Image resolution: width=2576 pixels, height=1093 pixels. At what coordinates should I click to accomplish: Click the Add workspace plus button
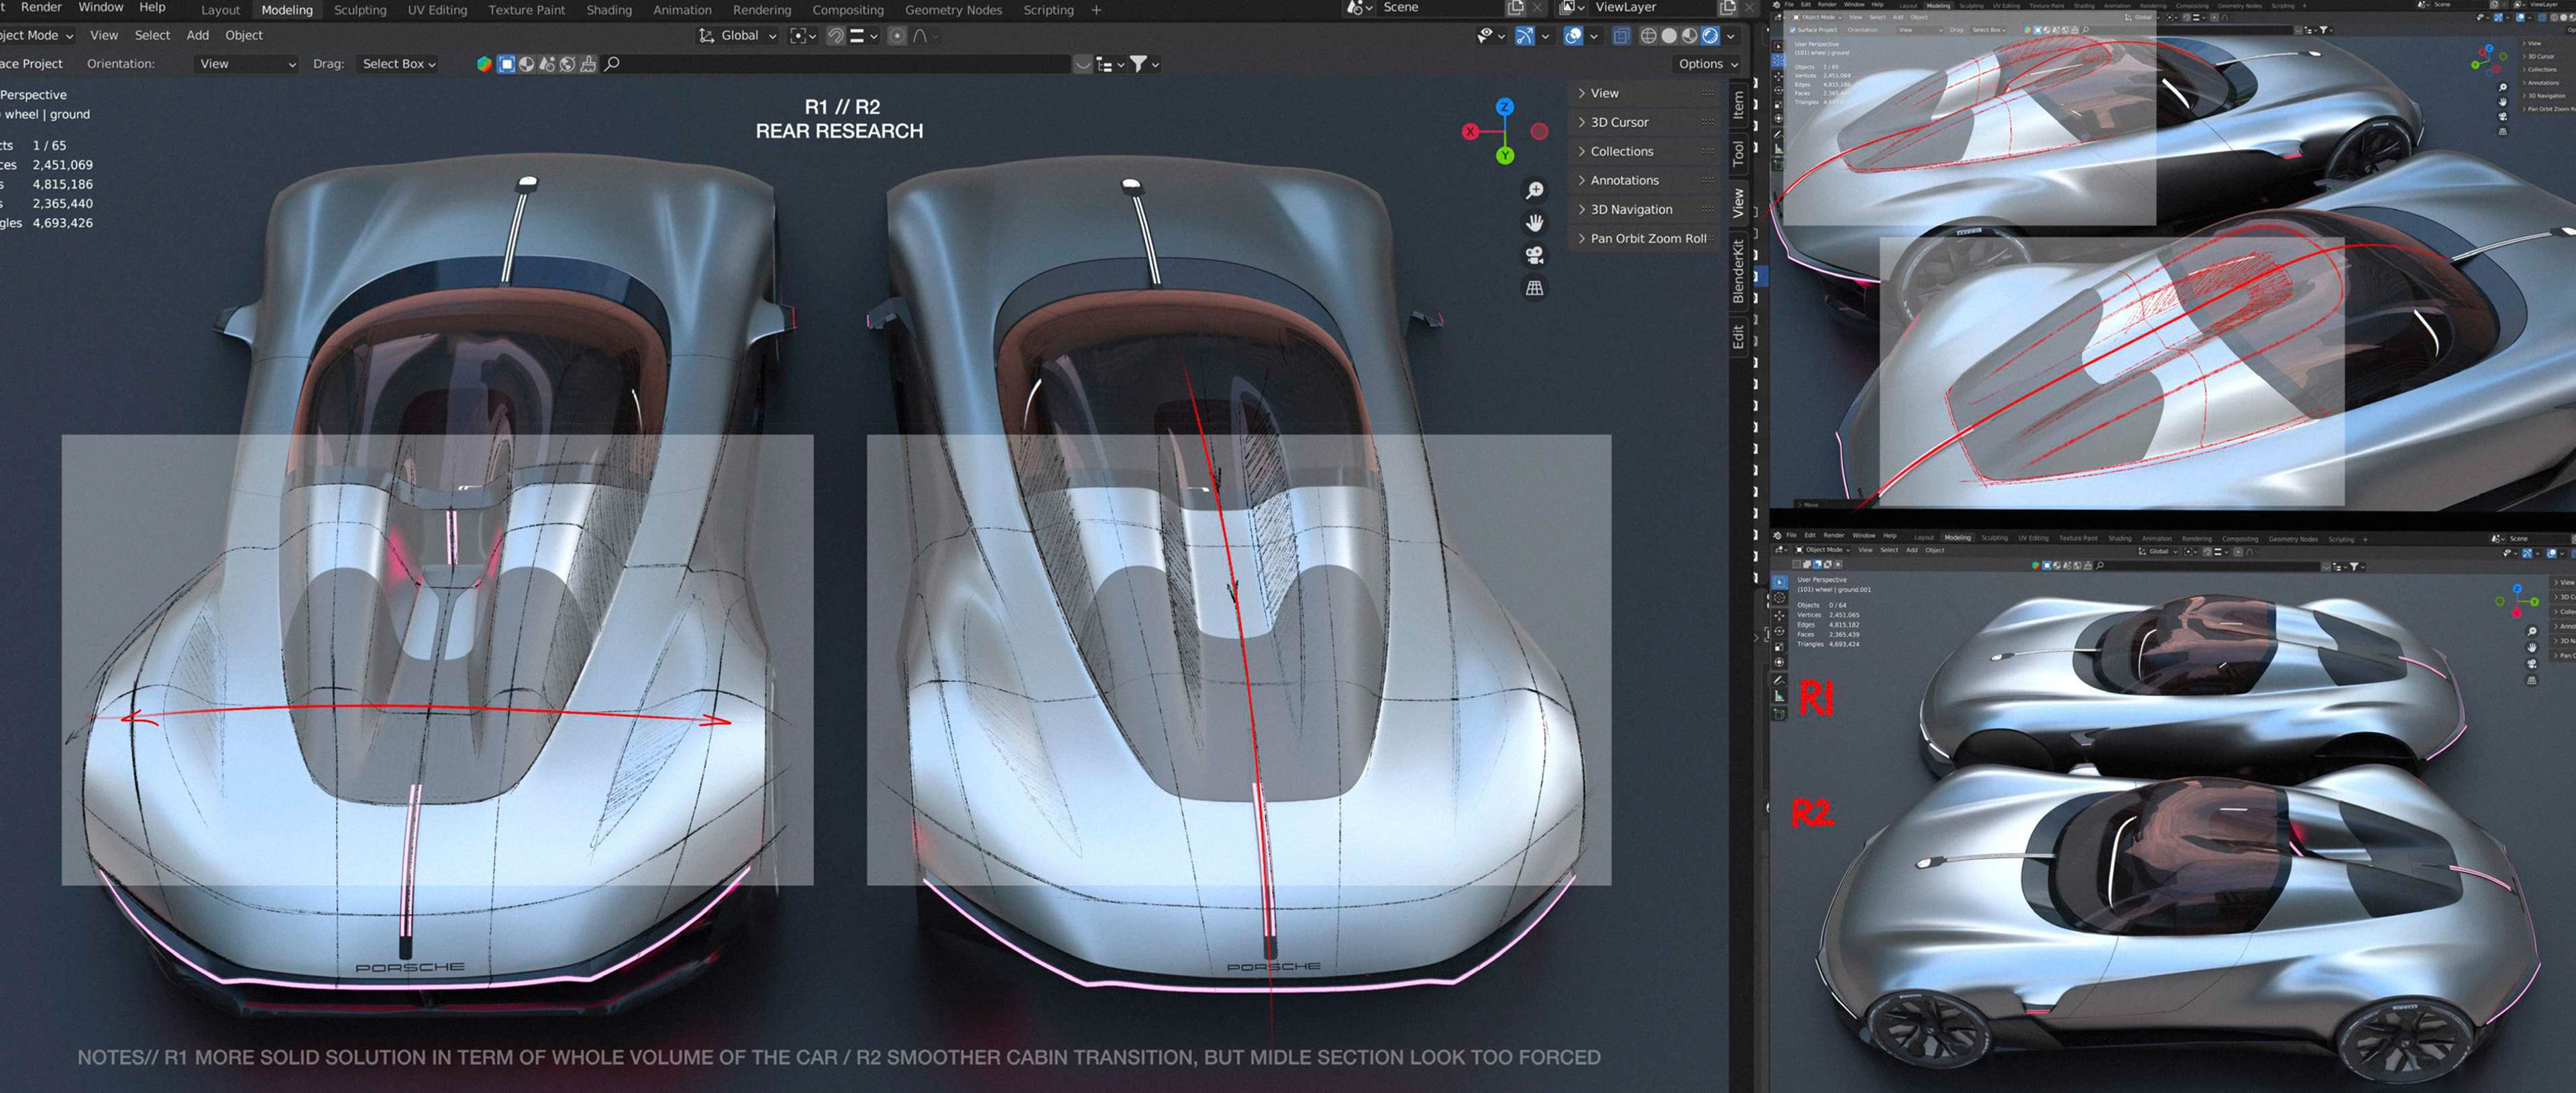1096,10
